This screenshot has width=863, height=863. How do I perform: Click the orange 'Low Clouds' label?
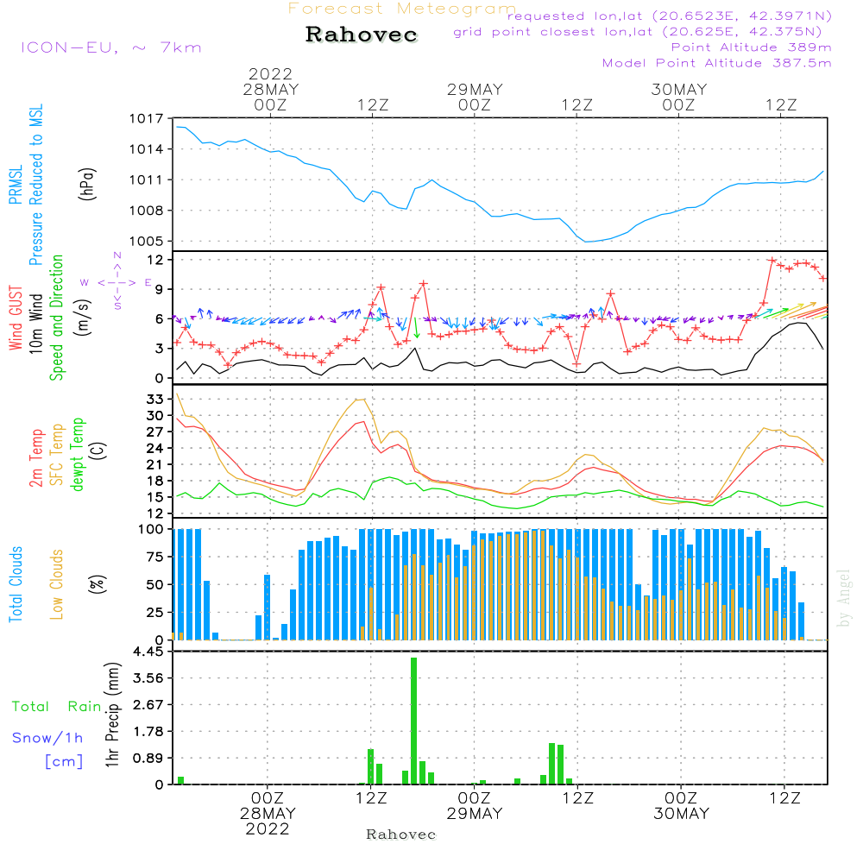(57, 584)
